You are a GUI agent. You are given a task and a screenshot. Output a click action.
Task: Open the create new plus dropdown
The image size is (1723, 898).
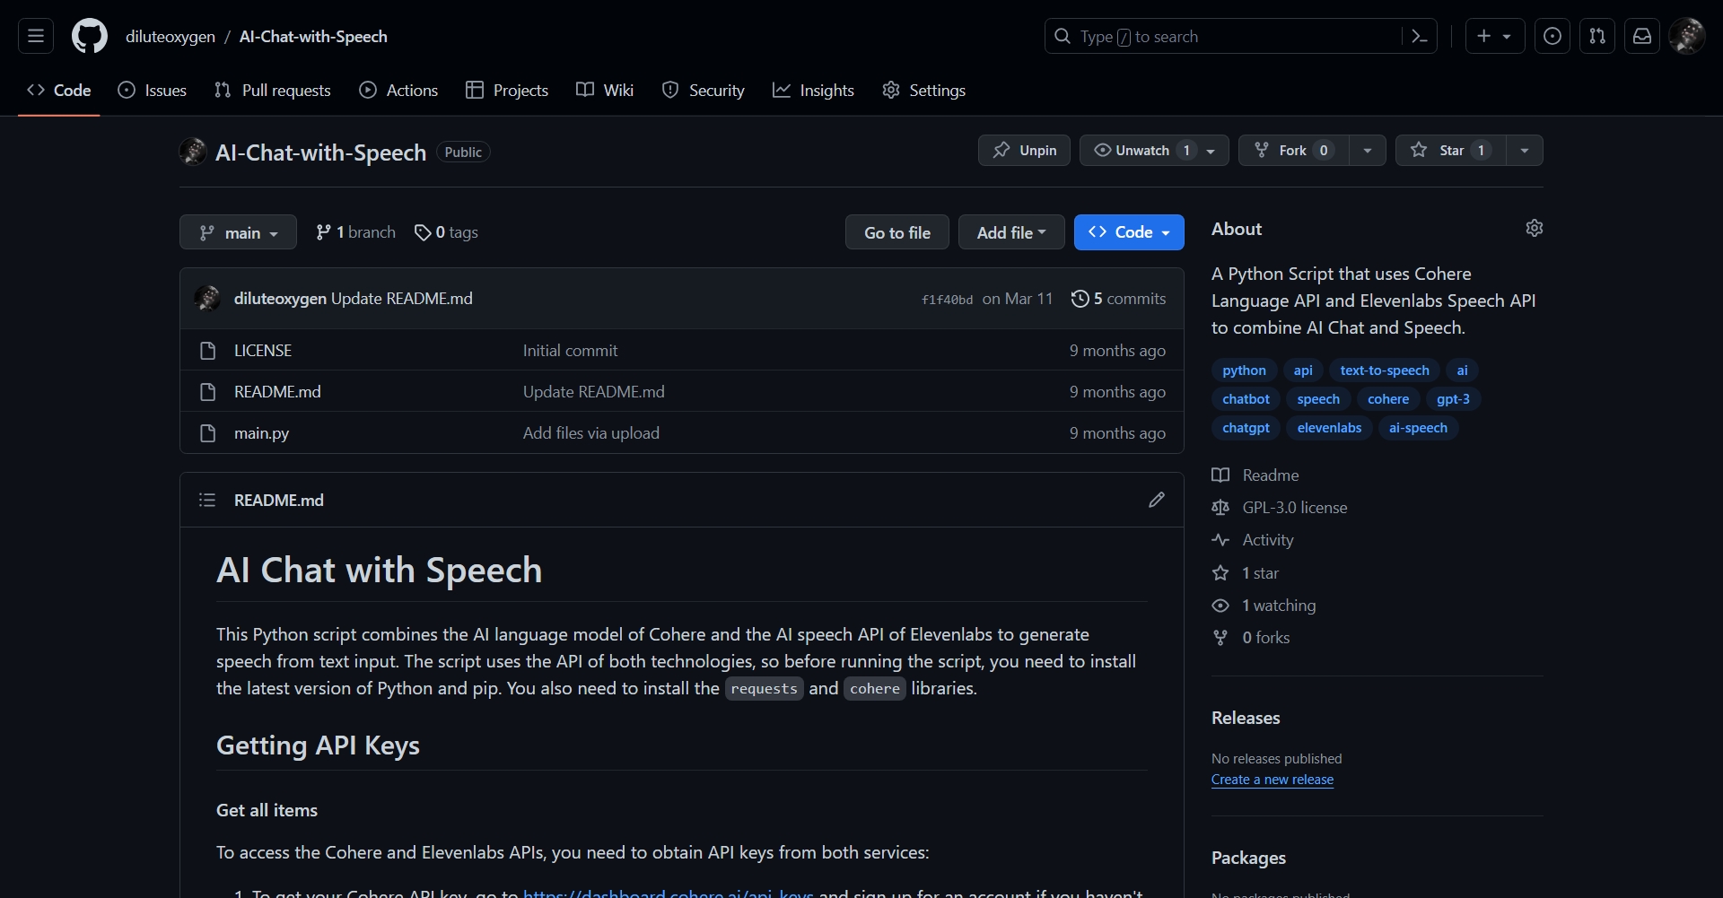point(1495,36)
